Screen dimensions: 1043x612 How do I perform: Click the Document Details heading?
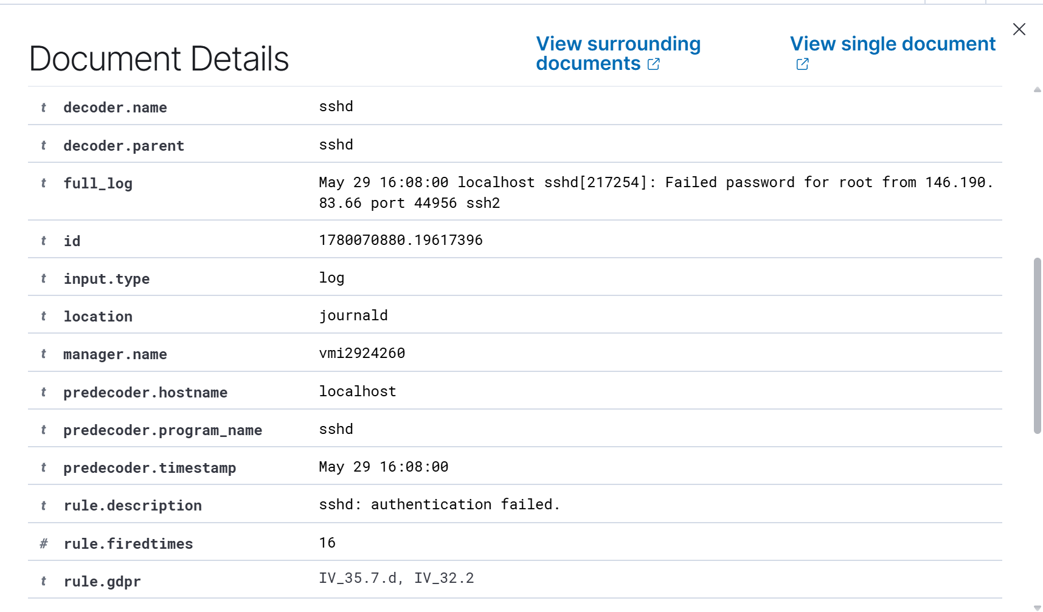(x=159, y=59)
